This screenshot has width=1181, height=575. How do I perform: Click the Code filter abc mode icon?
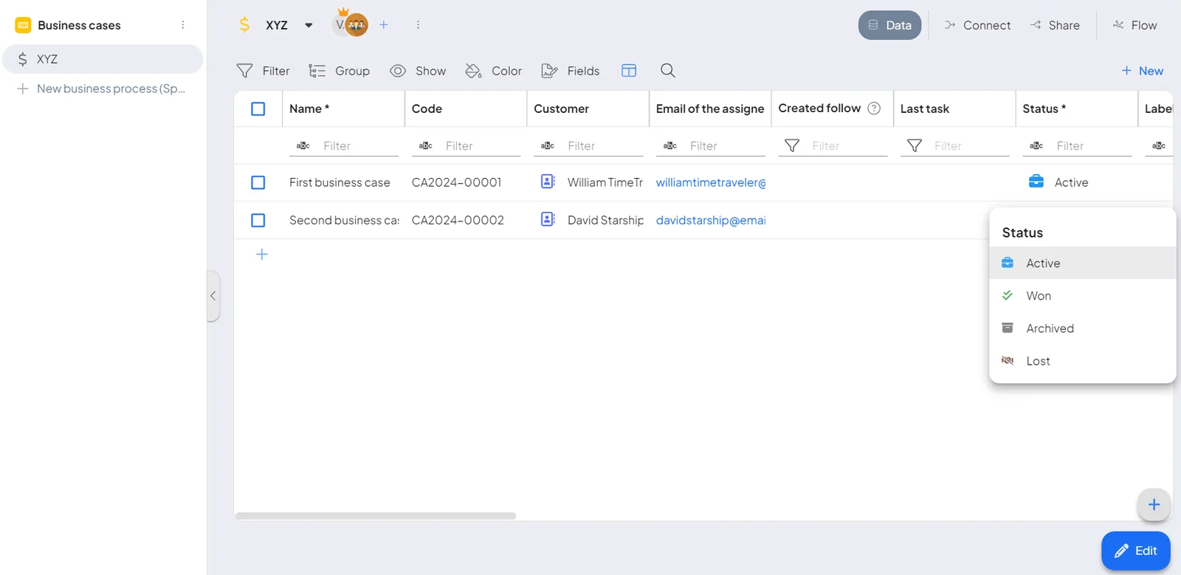pos(426,146)
